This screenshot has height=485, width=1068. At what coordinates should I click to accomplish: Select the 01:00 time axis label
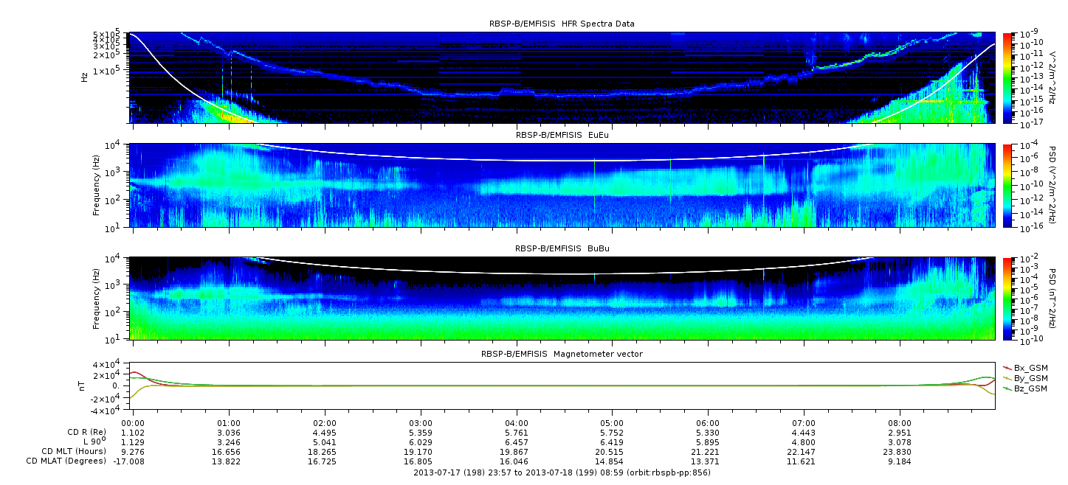click(x=229, y=423)
